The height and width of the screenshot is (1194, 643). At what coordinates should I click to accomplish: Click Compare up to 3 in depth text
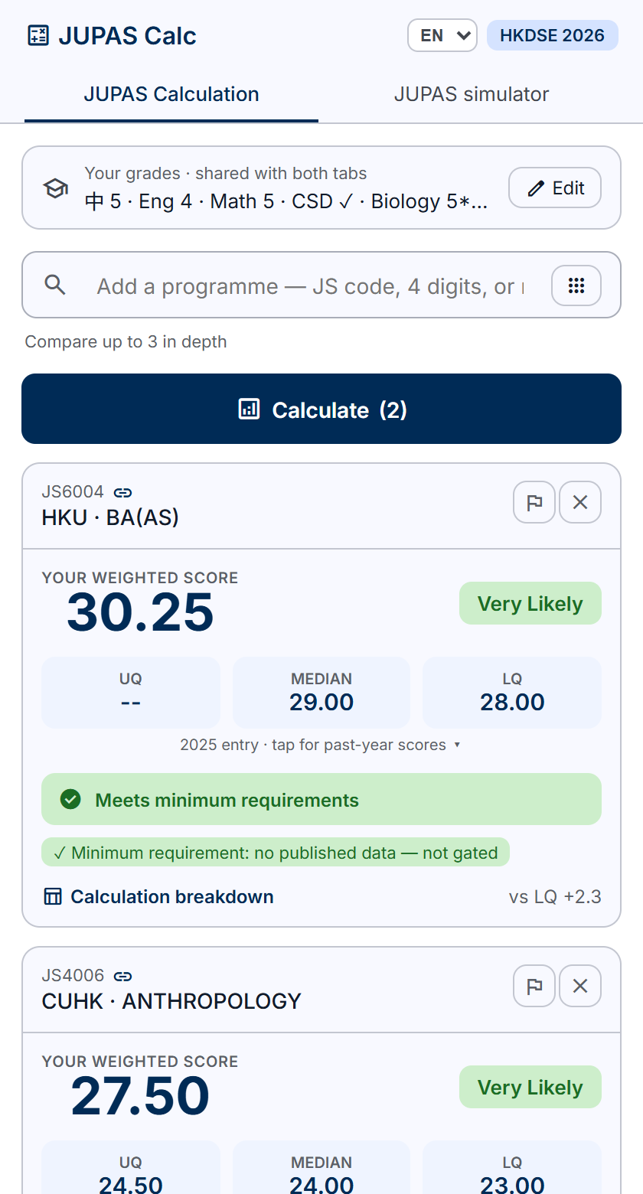(x=126, y=341)
